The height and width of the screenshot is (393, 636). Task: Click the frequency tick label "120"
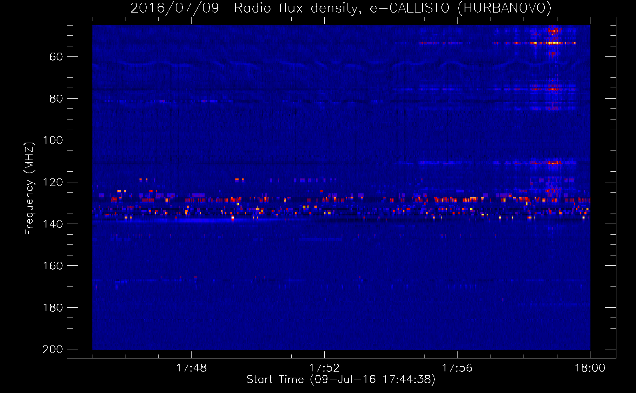pos(53,182)
